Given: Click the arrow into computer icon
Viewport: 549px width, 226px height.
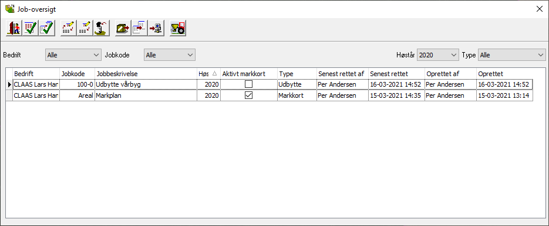Looking at the screenshot, I should coord(156,28).
